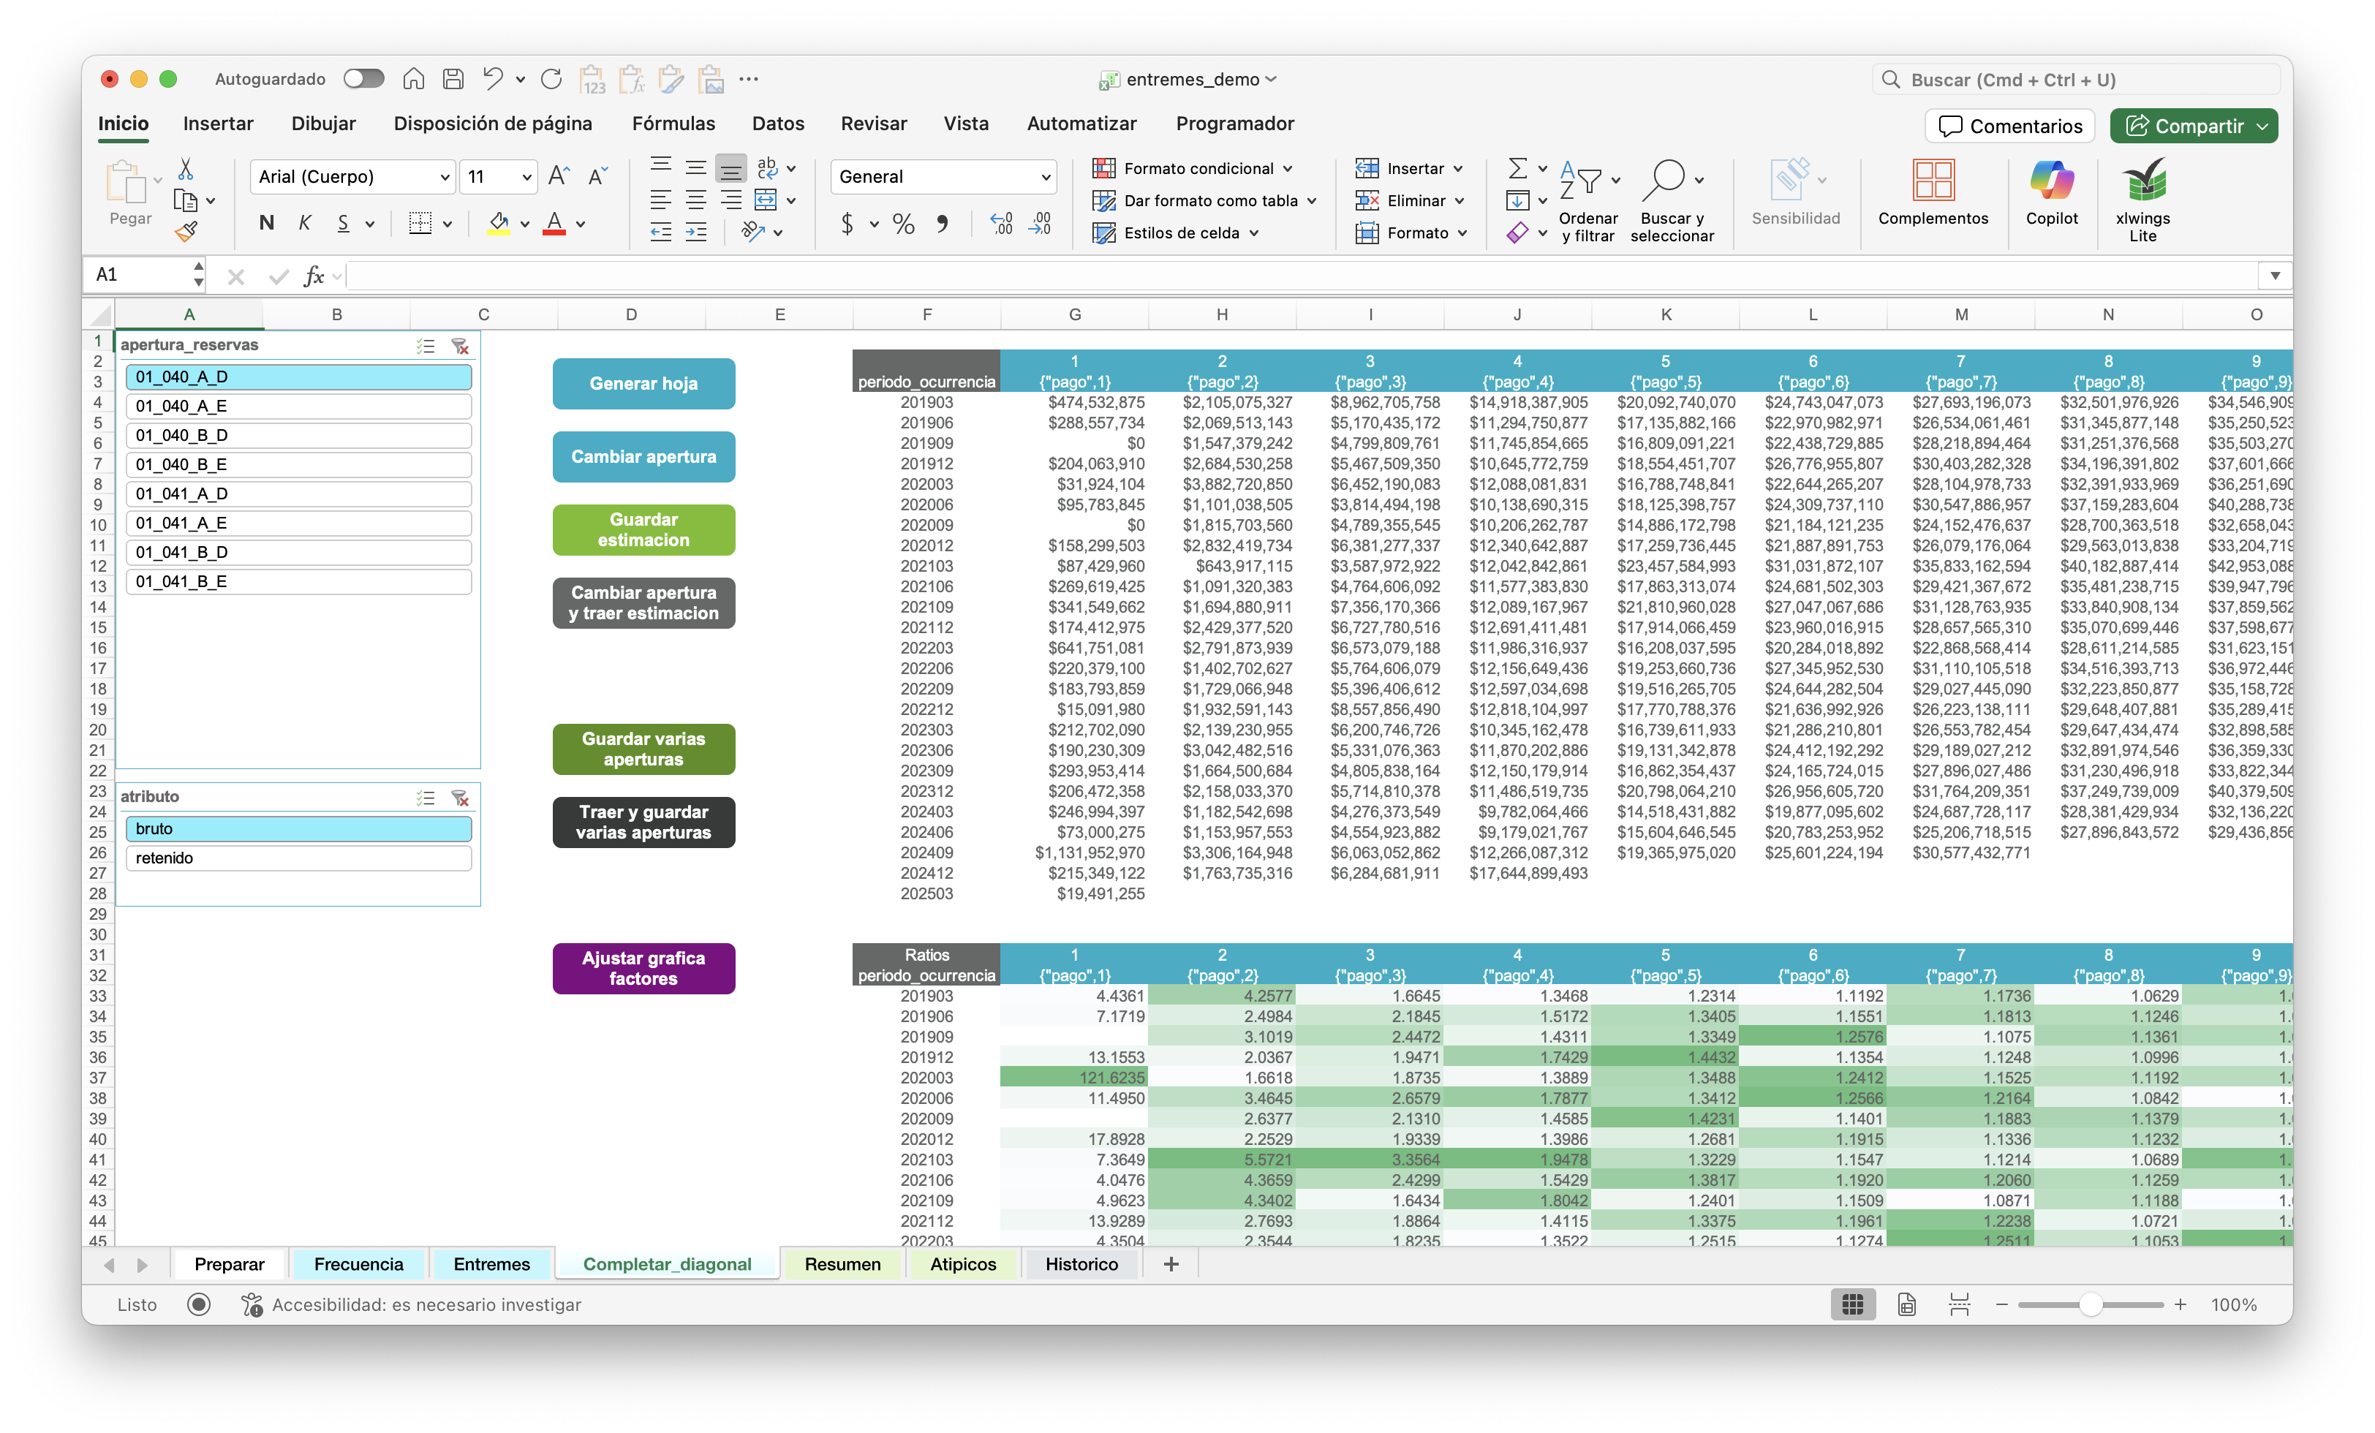Expand Dar formato como tabla menu
The height and width of the screenshot is (1433, 2375).
point(1204,200)
